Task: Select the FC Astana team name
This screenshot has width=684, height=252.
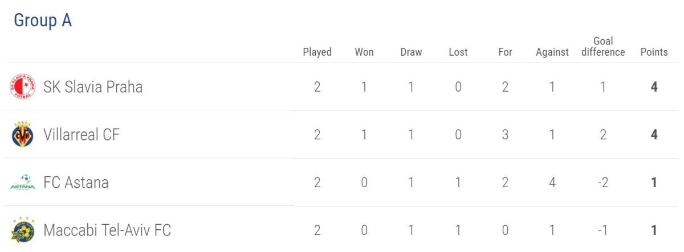Action: (x=76, y=183)
